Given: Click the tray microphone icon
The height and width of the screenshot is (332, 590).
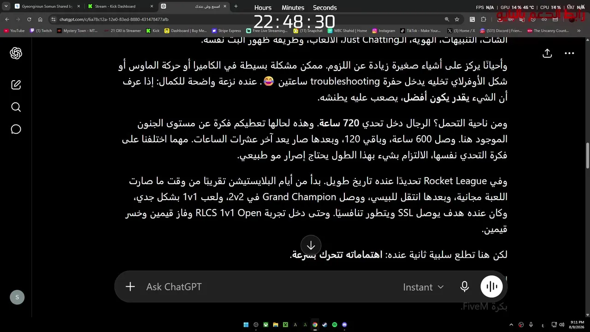Looking at the screenshot, I should [531, 325].
